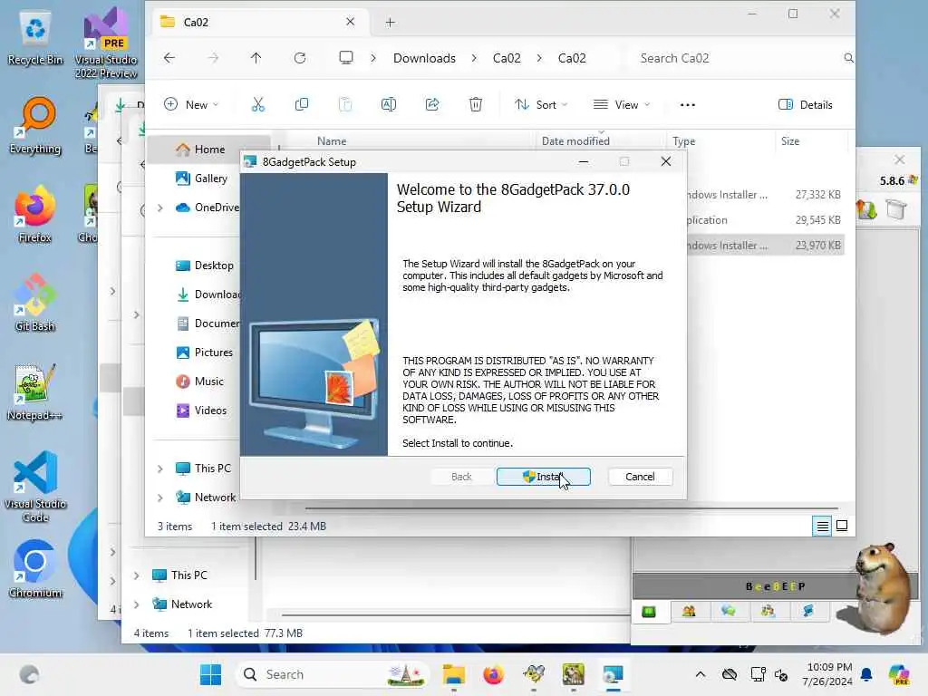928x696 pixels.
Task: Click the This PC monitor icon in address bar
Action: point(346,57)
